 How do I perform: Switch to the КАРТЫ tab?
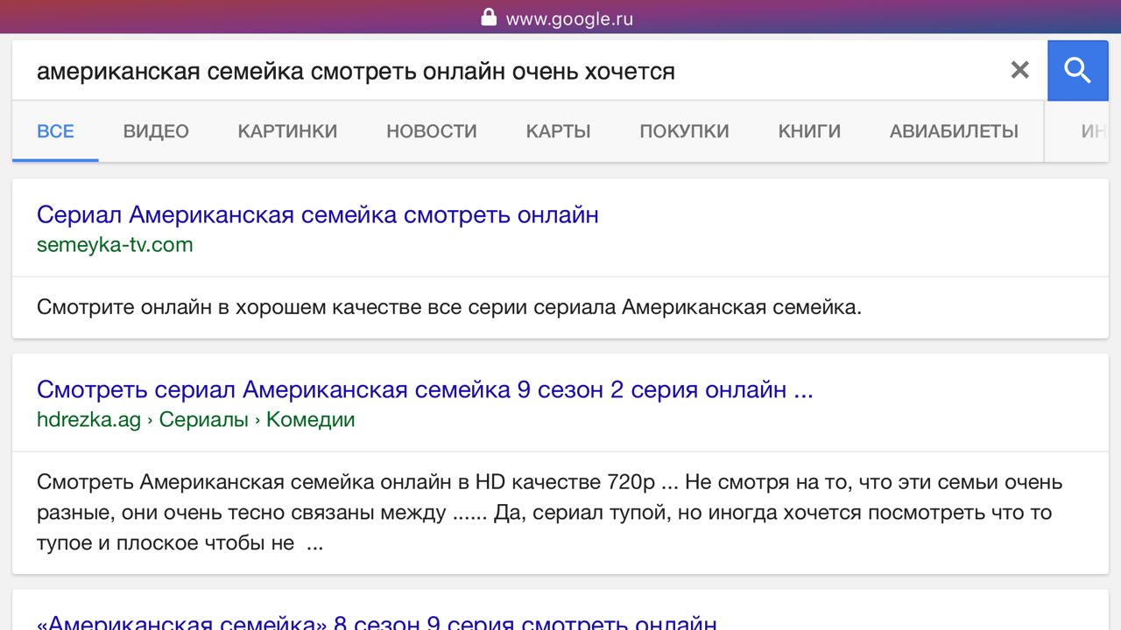tap(558, 131)
